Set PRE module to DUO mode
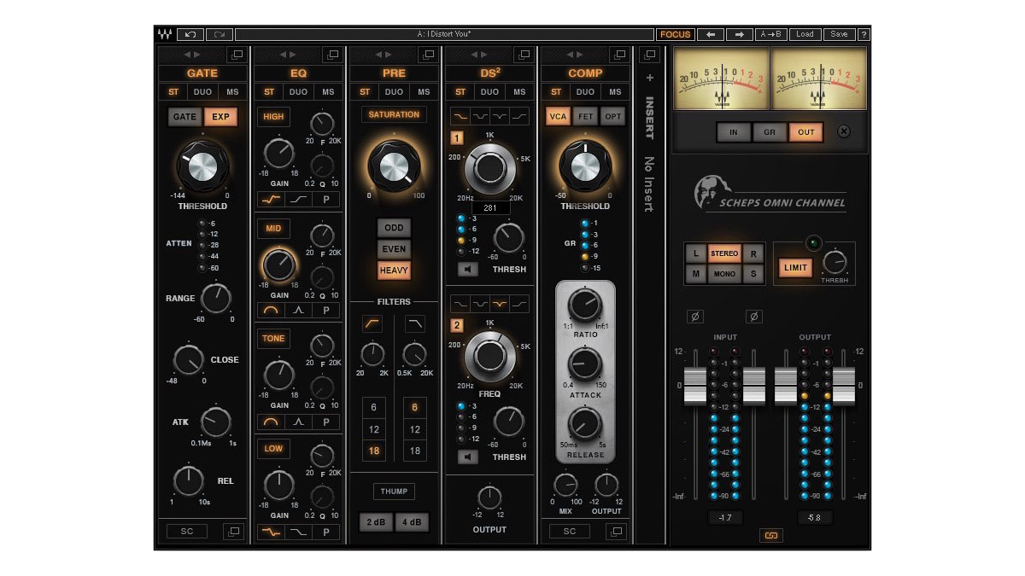The height and width of the screenshot is (576, 1025). pyautogui.click(x=394, y=92)
